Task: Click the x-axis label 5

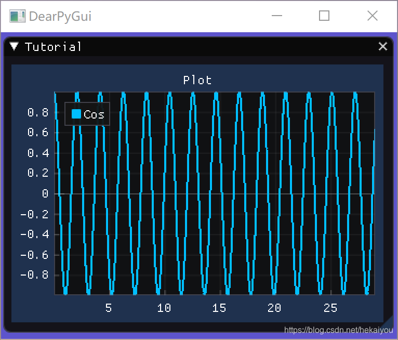Action: [109, 308]
